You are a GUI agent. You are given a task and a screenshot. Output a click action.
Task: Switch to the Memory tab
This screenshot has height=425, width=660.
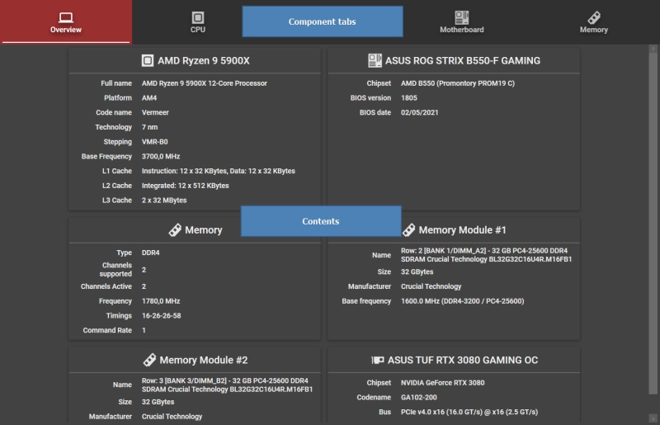click(x=593, y=22)
